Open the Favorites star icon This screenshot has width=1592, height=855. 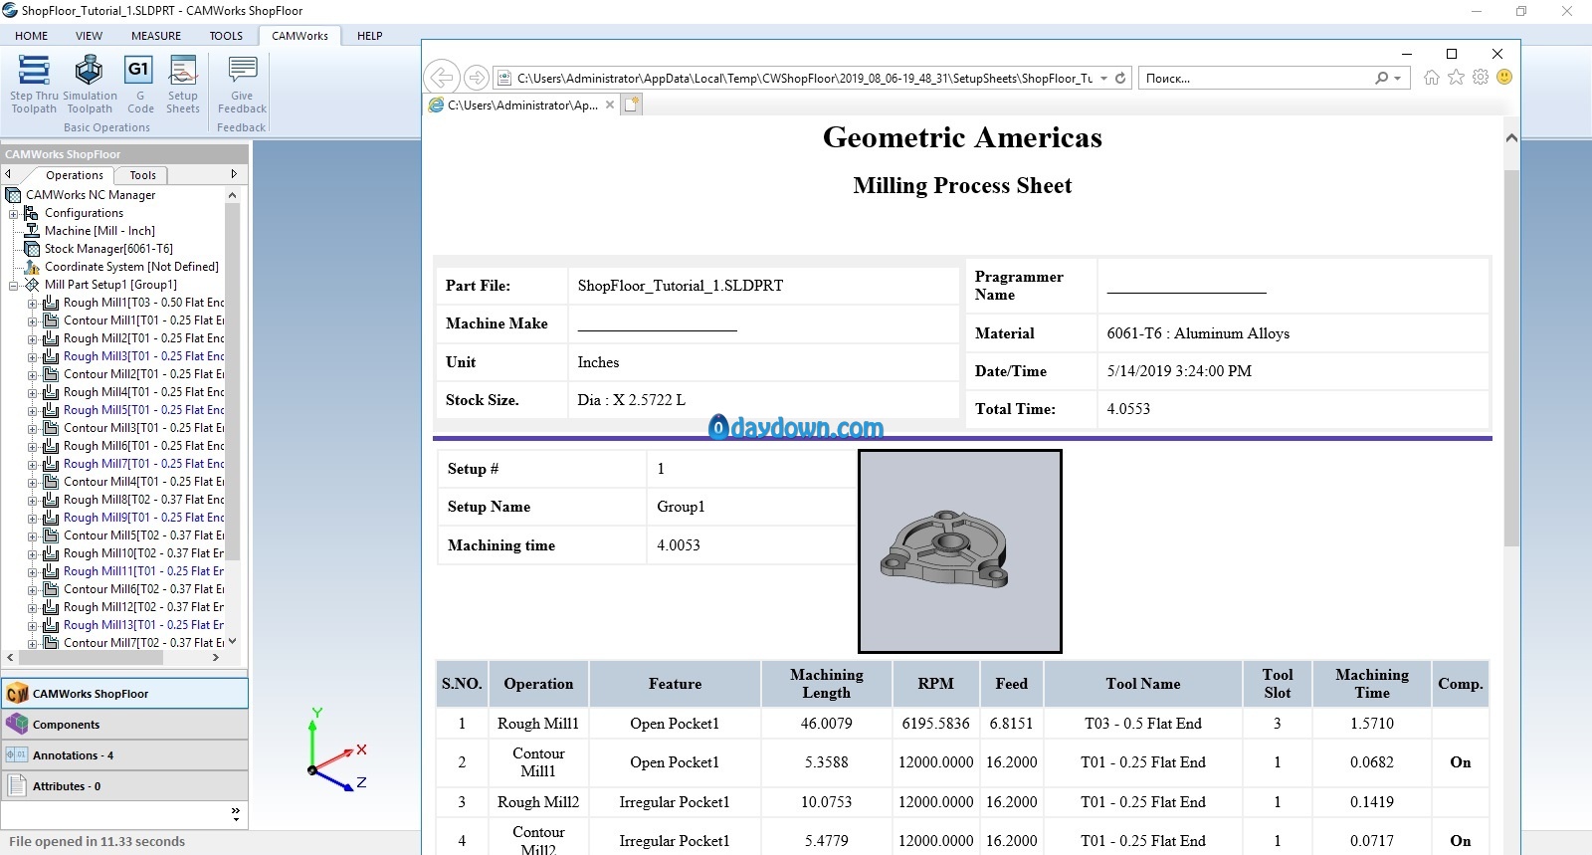pos(1456,78)
